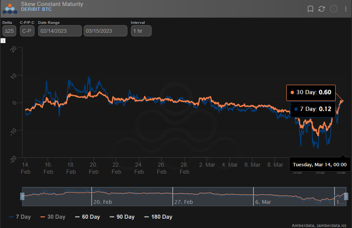Click the 2. Mar axis label
This screenshot has width=352, height=228.
207,165
